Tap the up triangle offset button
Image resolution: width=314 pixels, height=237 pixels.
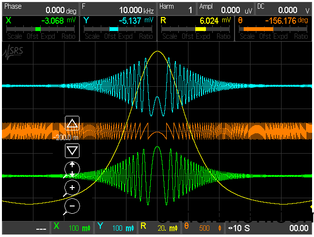[x=72, y=124]
